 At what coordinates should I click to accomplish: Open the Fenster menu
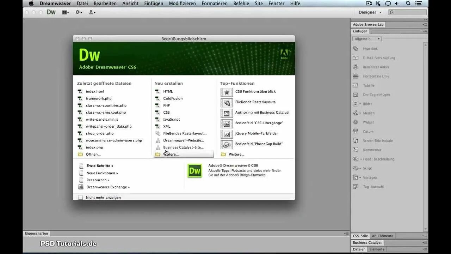(276, 3)
